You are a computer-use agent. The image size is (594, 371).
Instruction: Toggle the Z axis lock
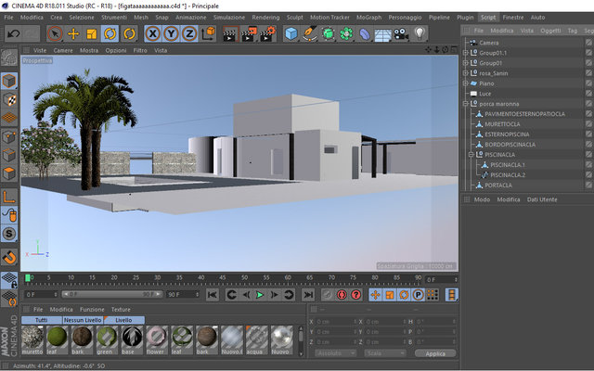point(189,34)
